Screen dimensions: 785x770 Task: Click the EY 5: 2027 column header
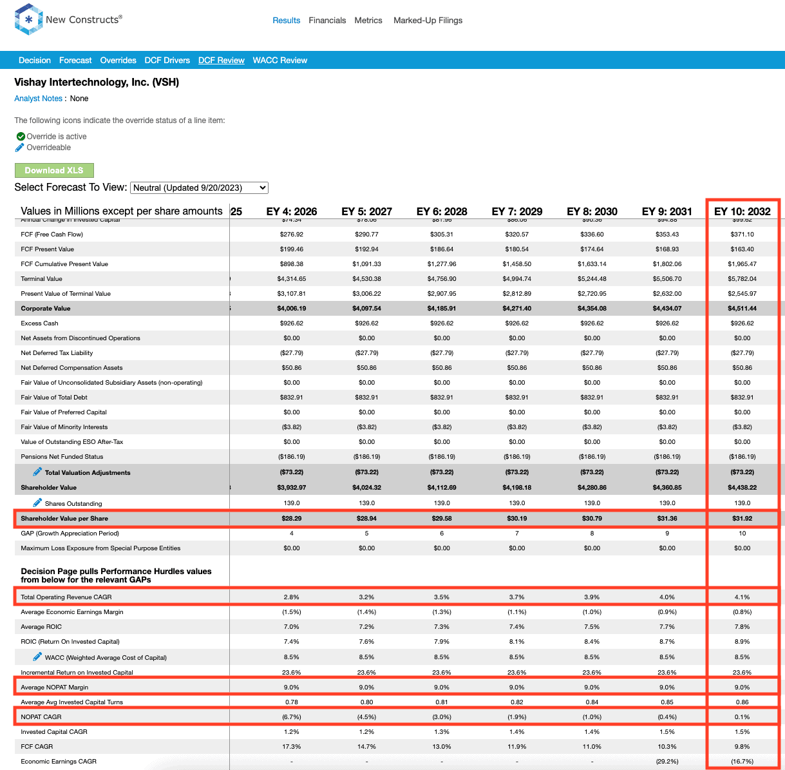[366, 211]
